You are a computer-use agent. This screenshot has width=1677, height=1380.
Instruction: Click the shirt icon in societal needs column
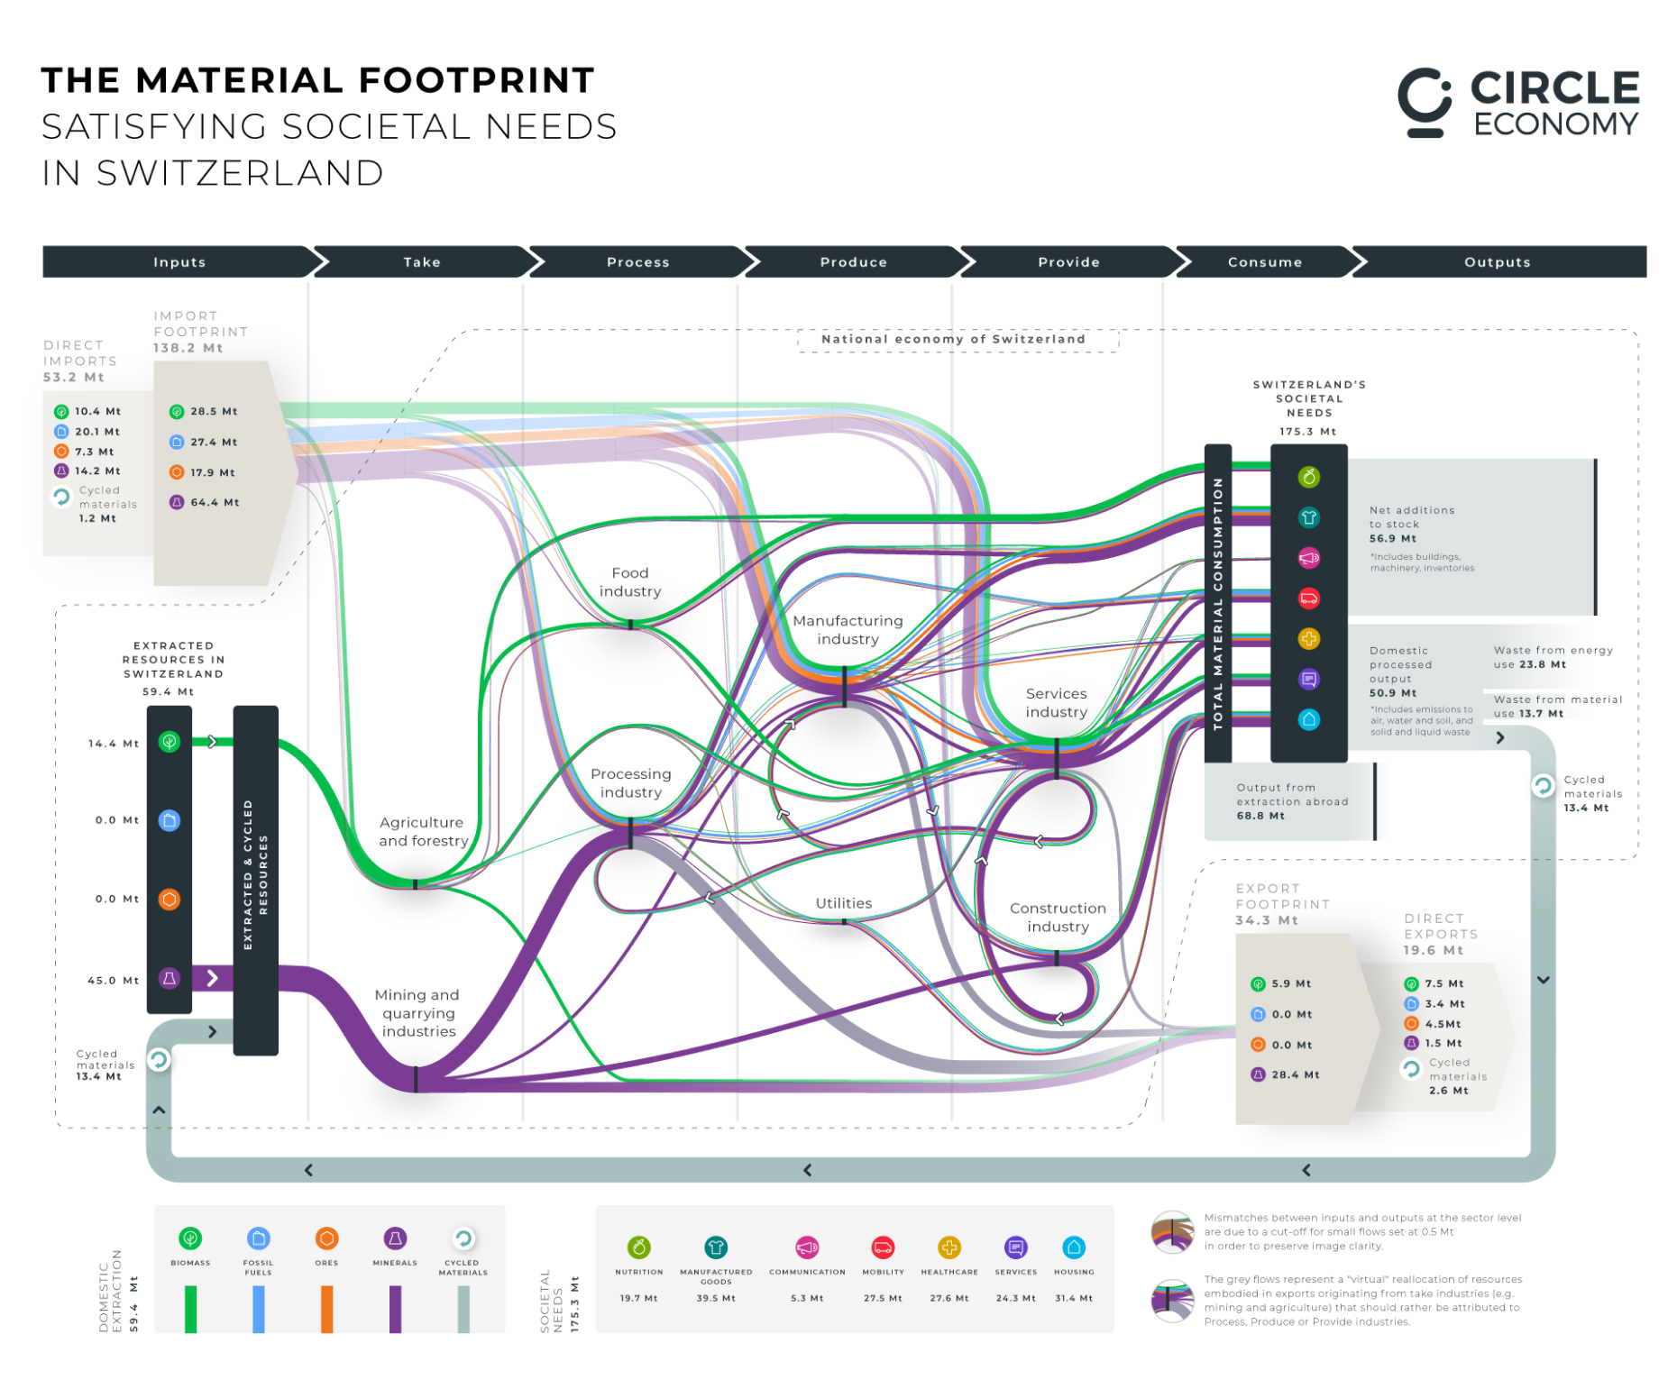[1309, 517]
